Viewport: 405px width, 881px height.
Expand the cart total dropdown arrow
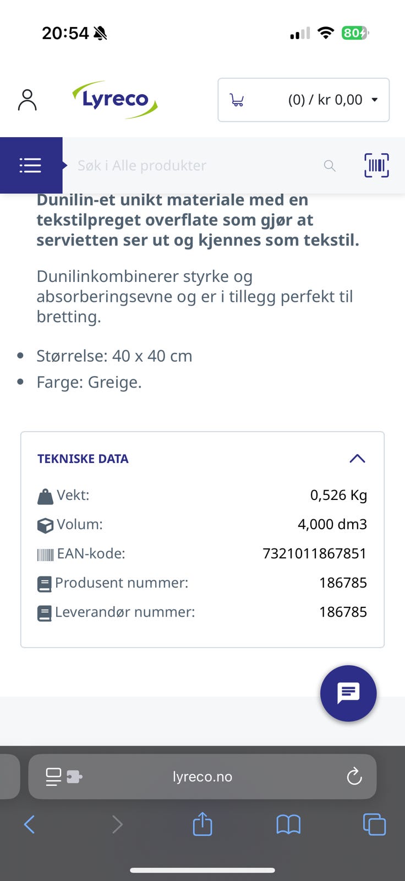click(x=375, y=100)
